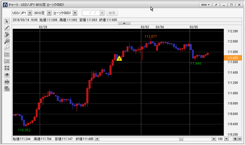Click the plus button to increase candles
Image resolution: width=245 pixels, height=145 pixels.
[x=235, y=139]
